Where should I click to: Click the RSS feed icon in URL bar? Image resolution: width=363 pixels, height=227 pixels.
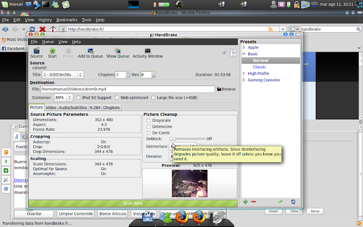click(270, 29)
